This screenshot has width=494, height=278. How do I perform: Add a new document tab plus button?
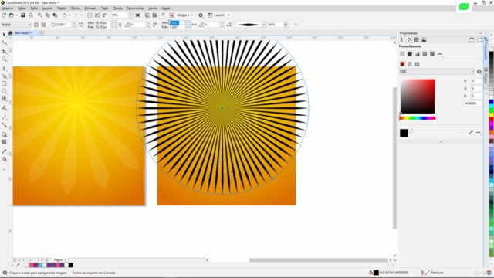(42, 32)
